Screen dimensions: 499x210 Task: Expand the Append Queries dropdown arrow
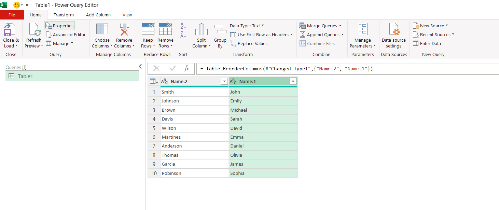(342, 34)
